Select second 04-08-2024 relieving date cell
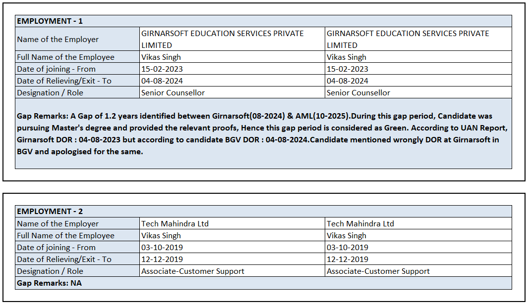This screenshot has width=529, height=303. pos(418,81)
